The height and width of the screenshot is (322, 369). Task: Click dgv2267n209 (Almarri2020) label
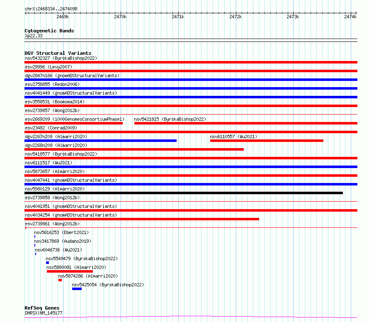(56, 137)
